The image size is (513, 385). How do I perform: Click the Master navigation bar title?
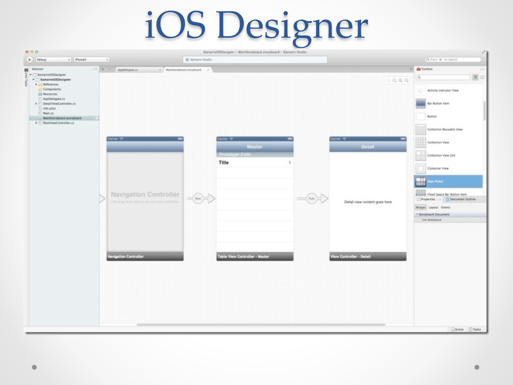[x=254, y=147]
